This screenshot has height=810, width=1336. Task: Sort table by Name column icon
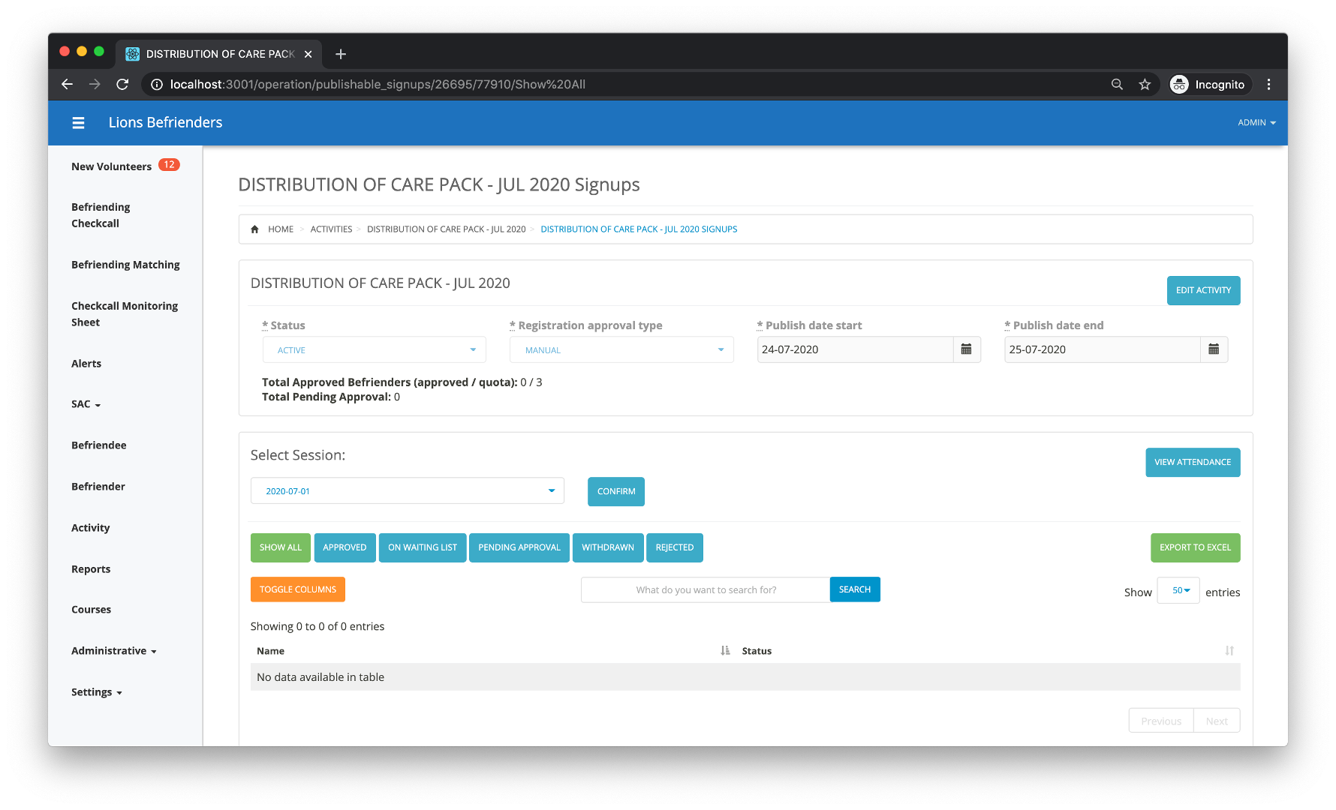click(725, 651)
